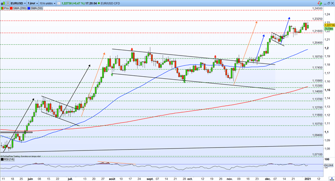Open the '10 k unités' dropdown
This screenshot has width=335, height=181.
pyautogui.click(x=47, y=3)
